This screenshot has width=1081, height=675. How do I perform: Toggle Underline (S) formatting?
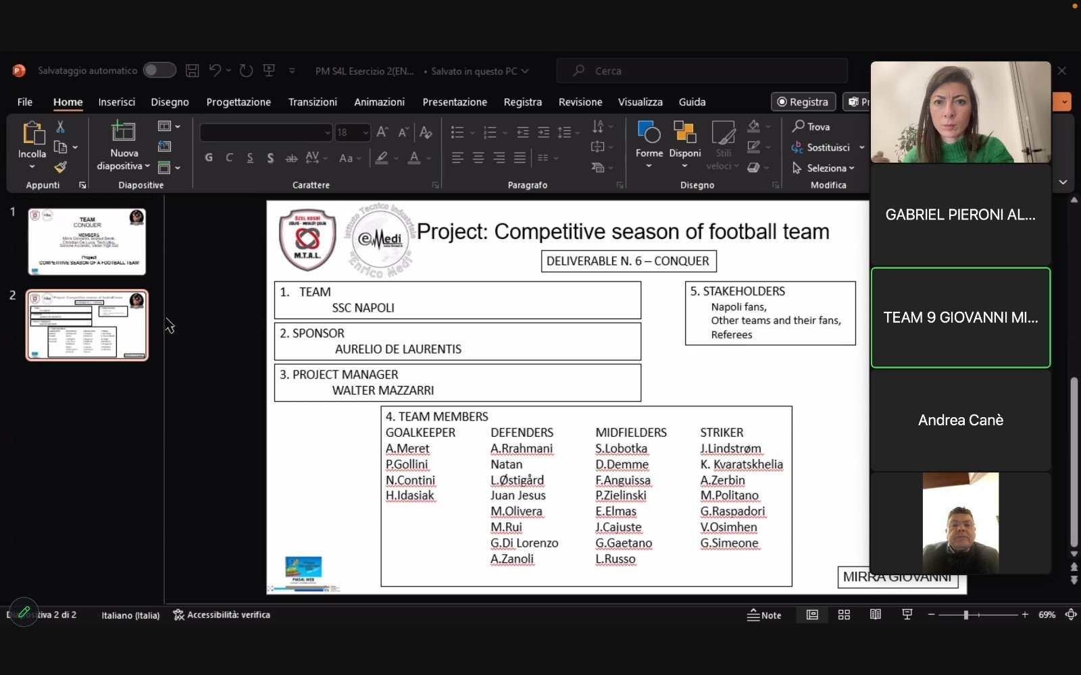[250, 158]
